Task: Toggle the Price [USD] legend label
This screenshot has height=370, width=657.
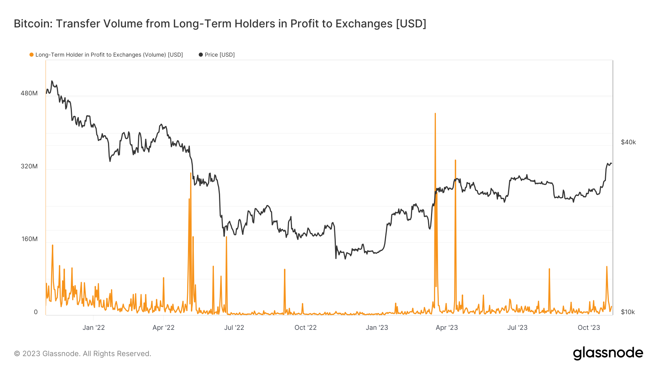Action: click(219, 55)
